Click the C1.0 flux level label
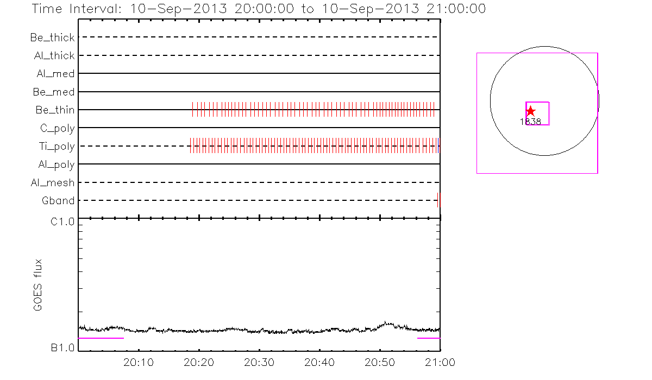 [x=62, y=221]
